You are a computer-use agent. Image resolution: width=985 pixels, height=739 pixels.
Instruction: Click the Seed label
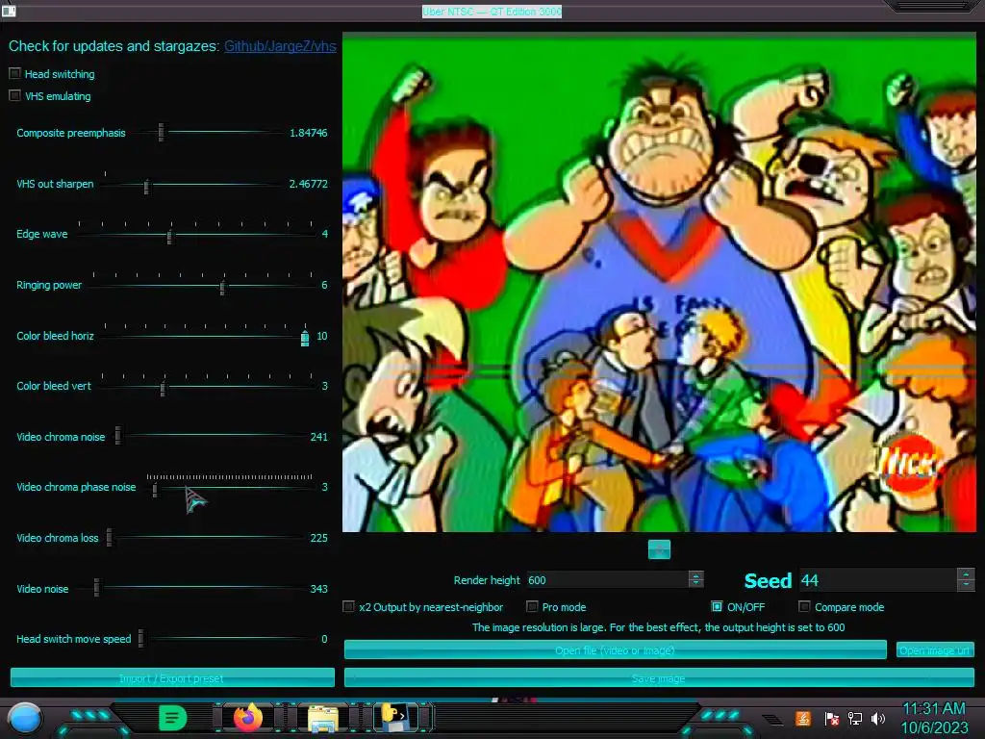[768, 580]
